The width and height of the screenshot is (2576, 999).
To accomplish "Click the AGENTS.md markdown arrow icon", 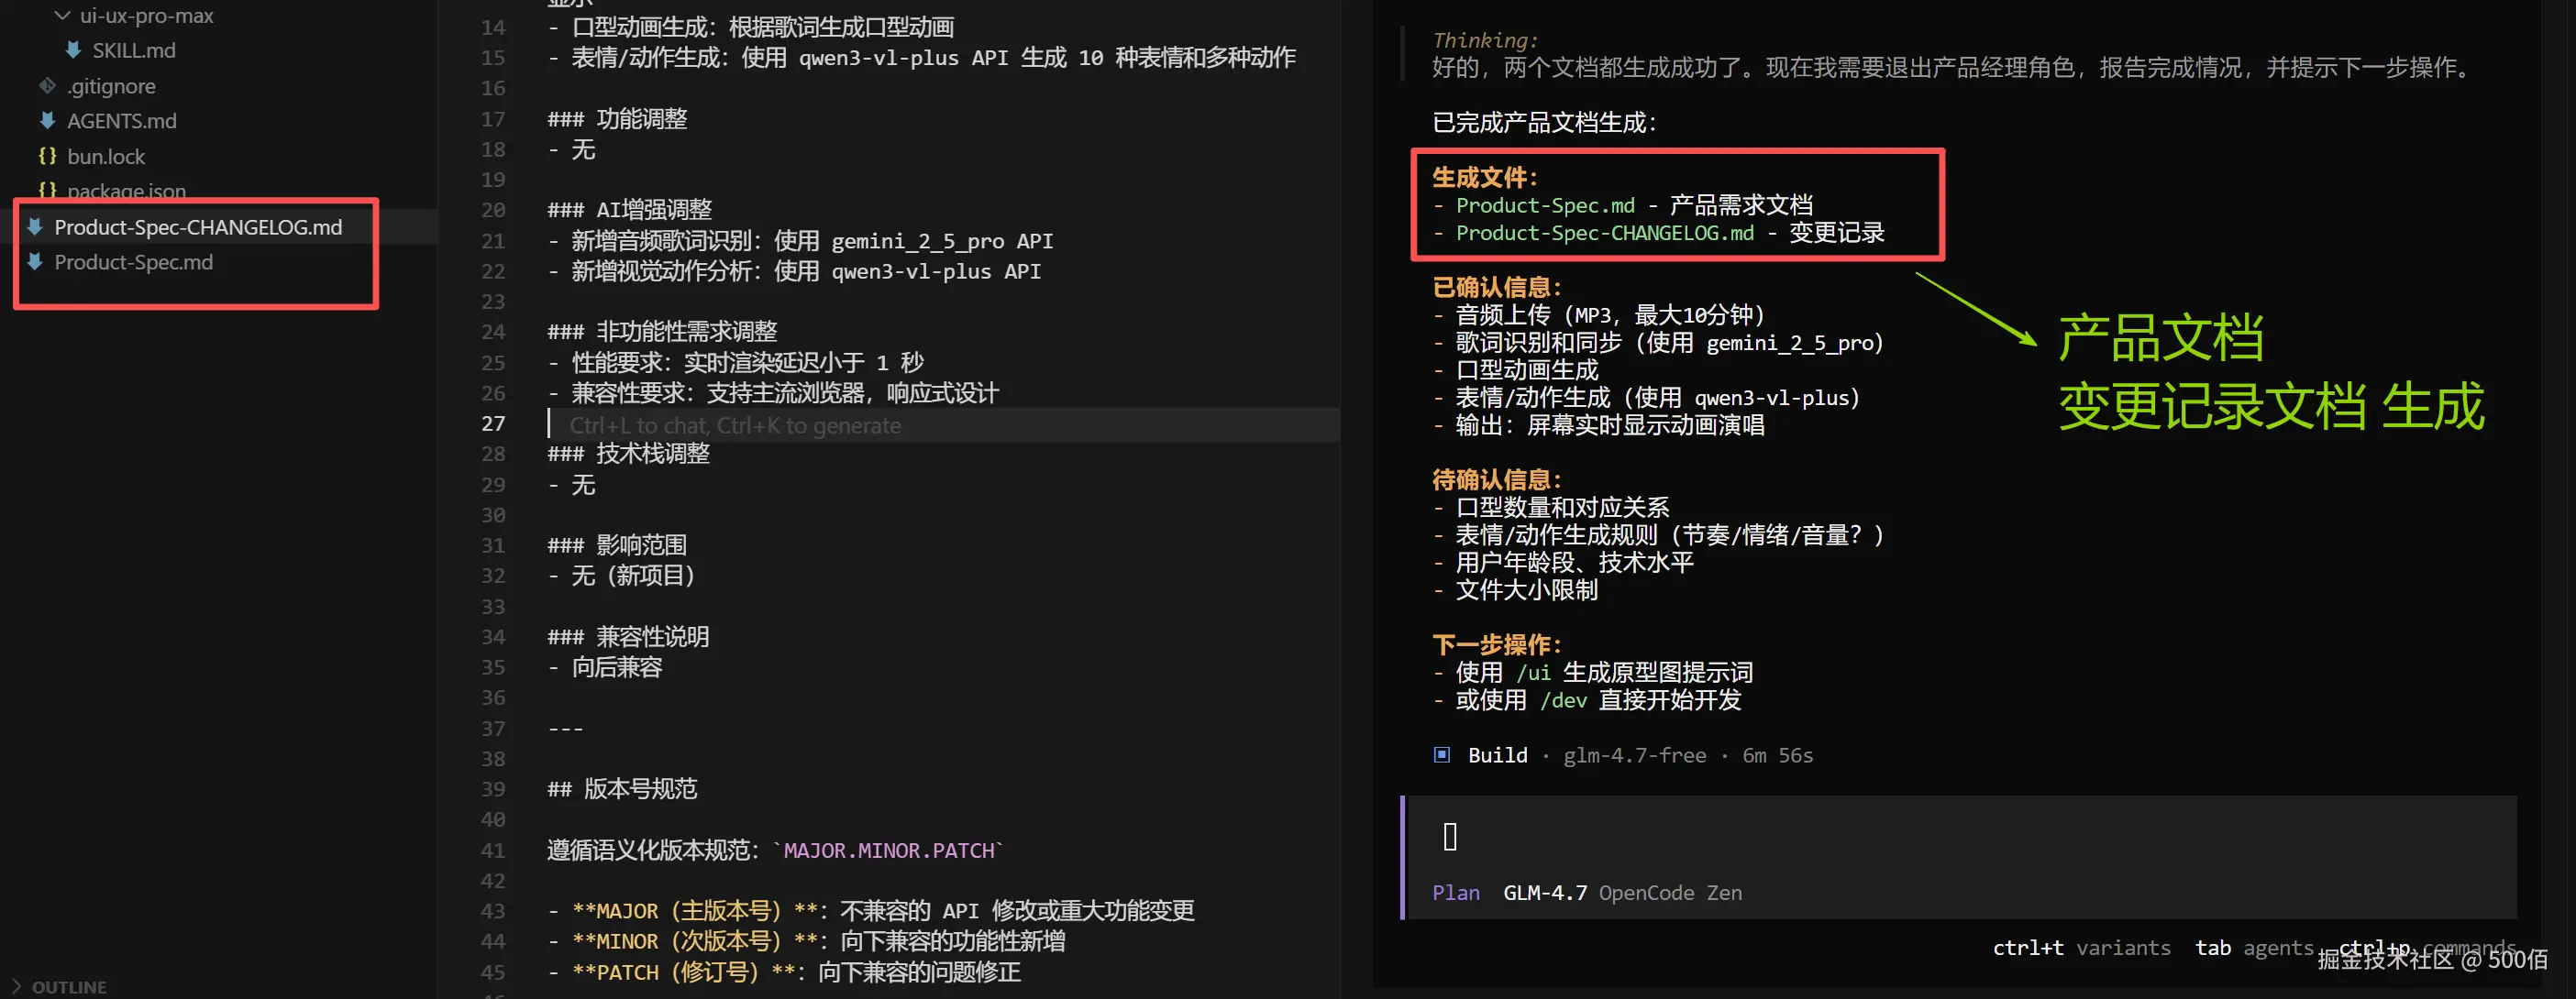I will pyautogui.click(x=47, y=121).
